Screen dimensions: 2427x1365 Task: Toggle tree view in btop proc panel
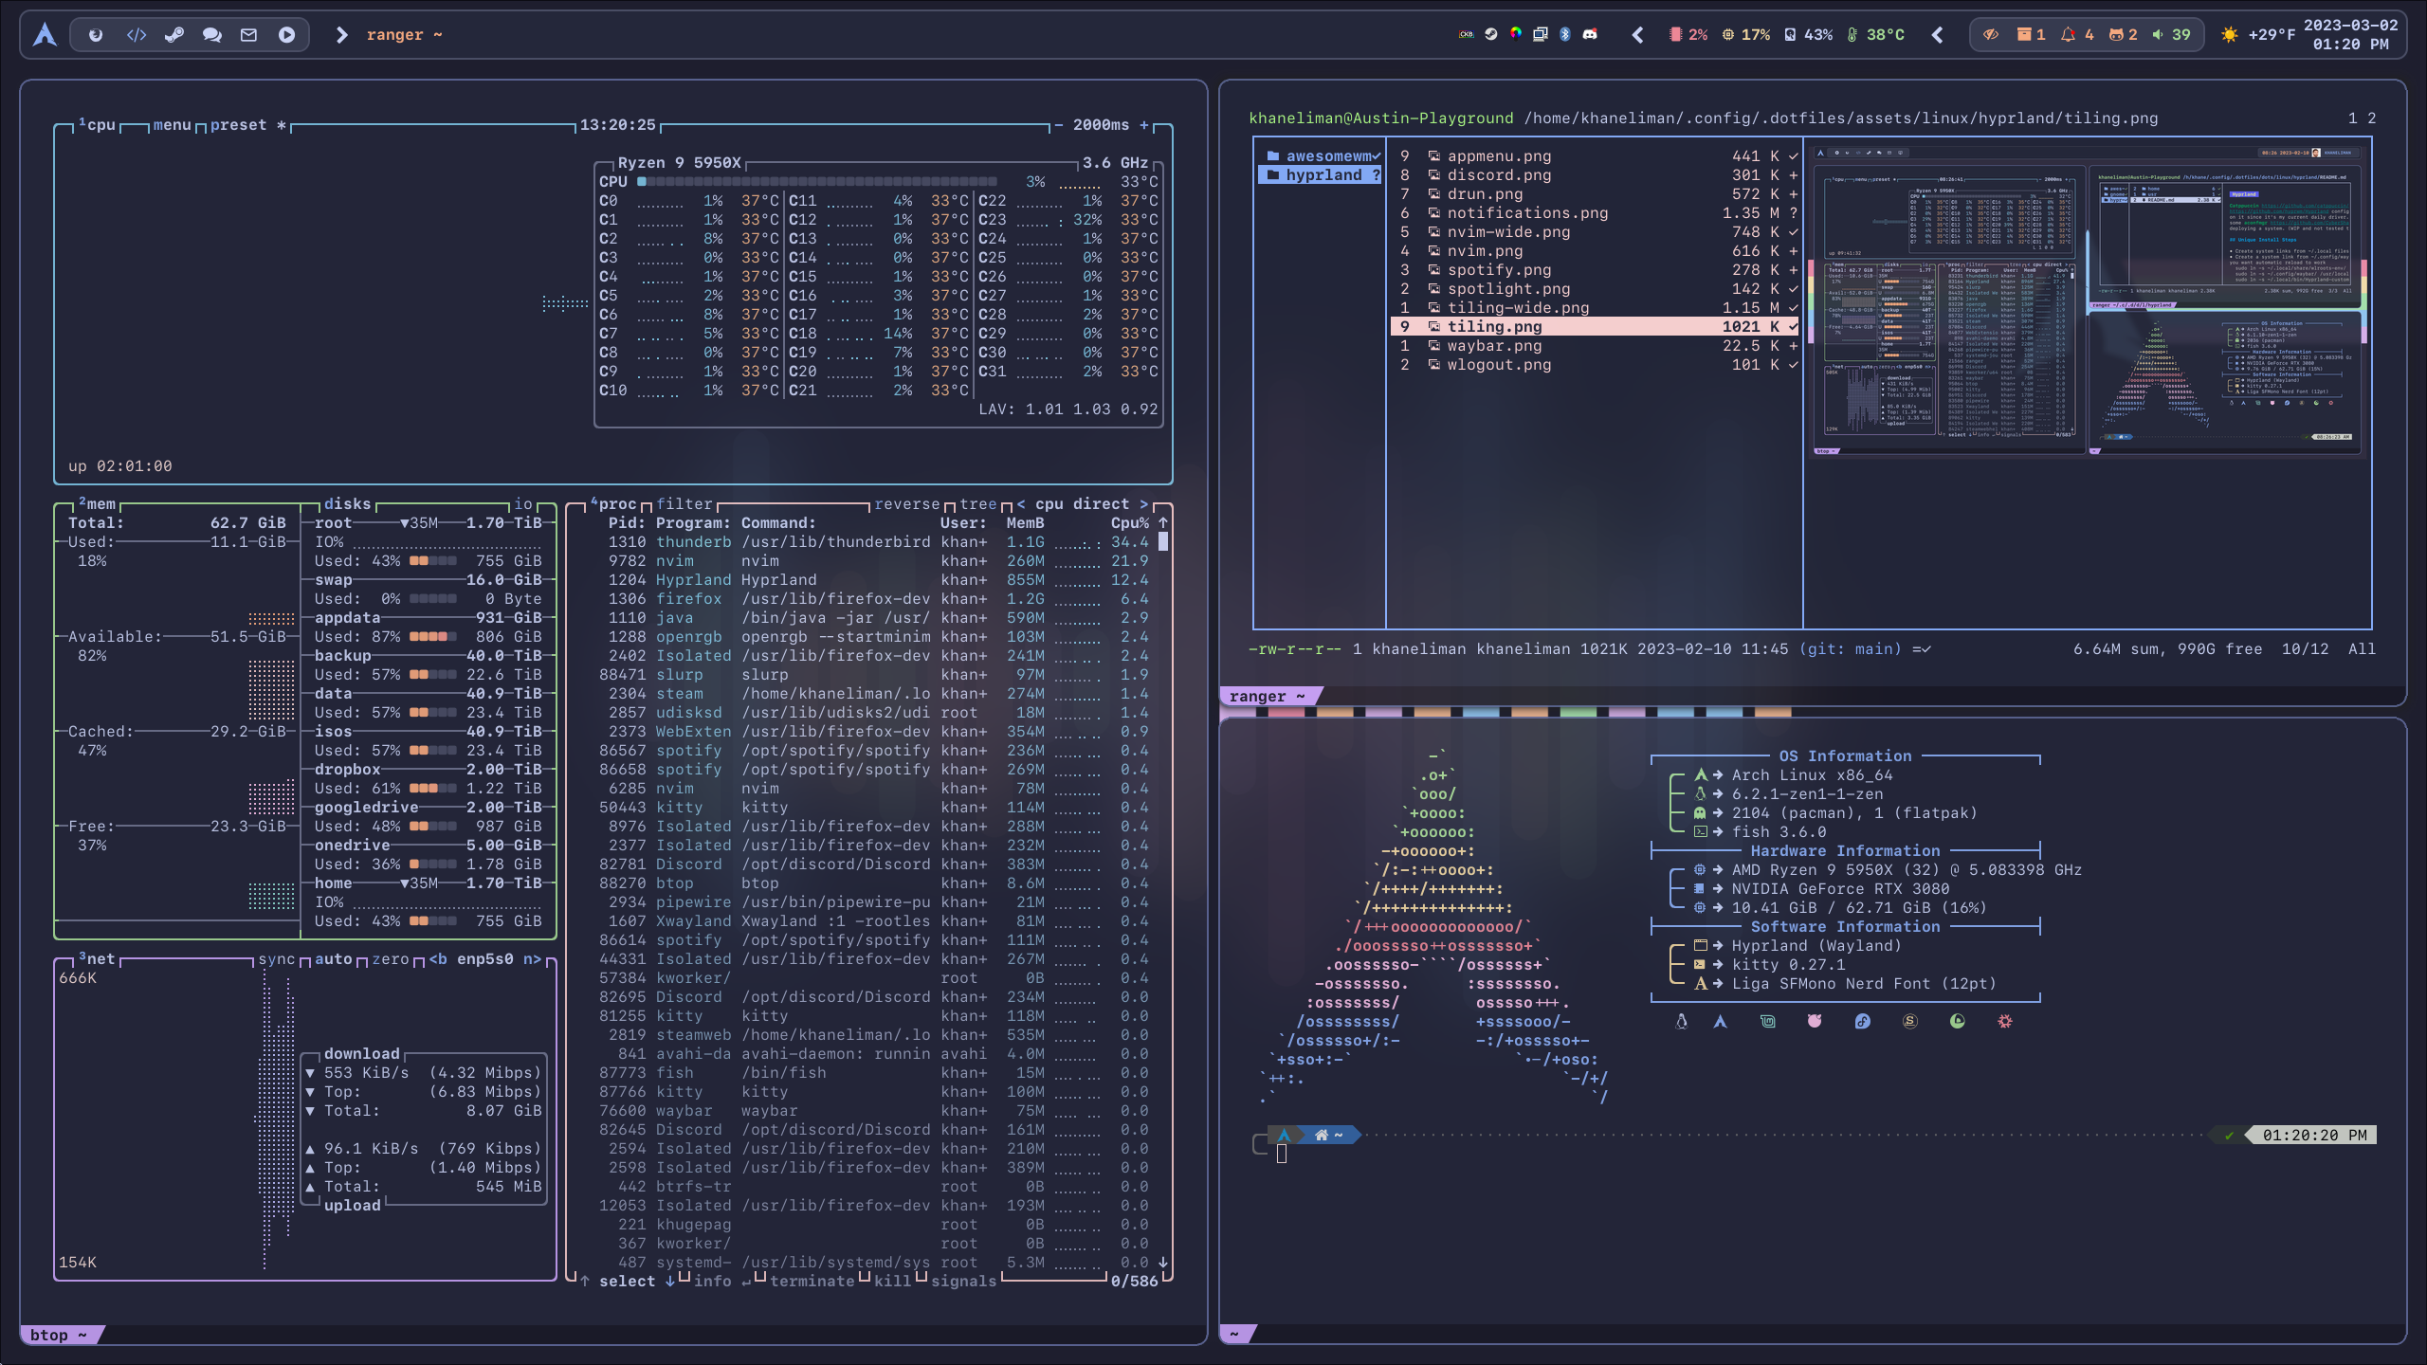coord(977,504)
